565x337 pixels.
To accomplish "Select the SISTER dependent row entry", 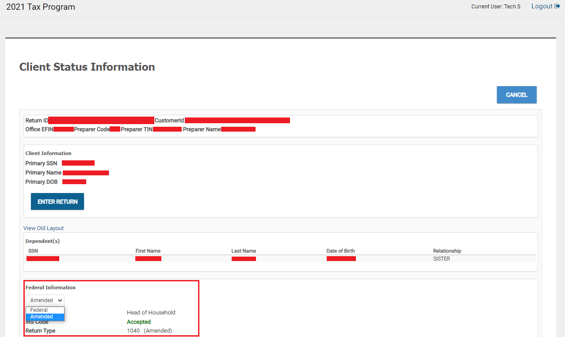I will (441, 259).
